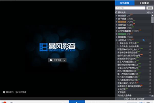This screenshot has width=154, height=103.
Task: Open the (40) list entry under 今日热点
Action: [128, 74]
